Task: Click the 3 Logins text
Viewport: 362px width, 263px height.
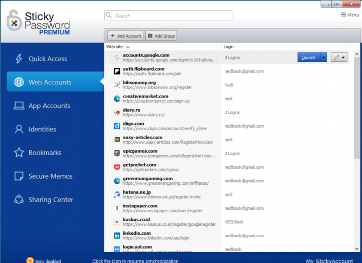Action: tap(232, 58)
